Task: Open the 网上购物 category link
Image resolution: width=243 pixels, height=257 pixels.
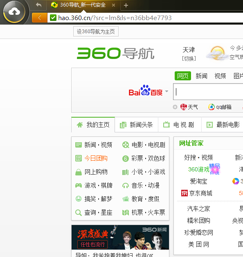Action: tap(96, 172)
